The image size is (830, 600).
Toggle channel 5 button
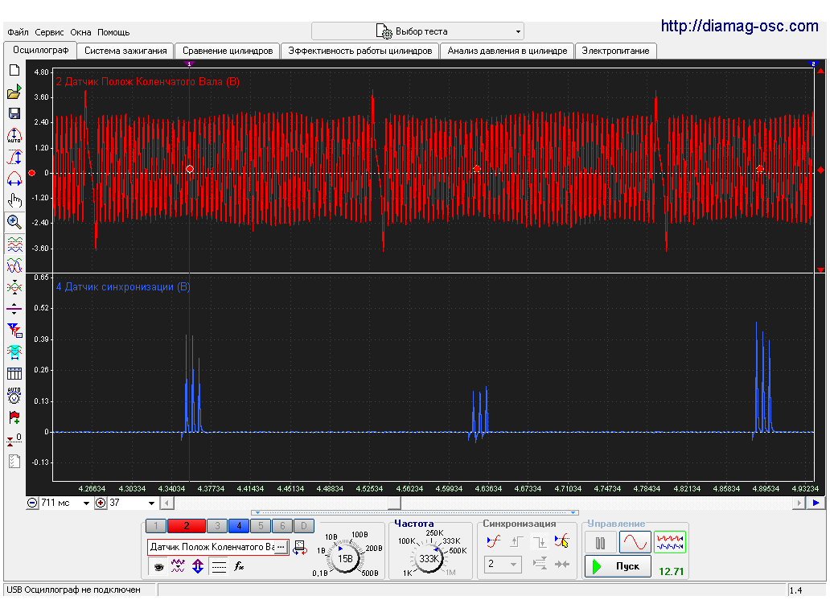pos(261,526)
